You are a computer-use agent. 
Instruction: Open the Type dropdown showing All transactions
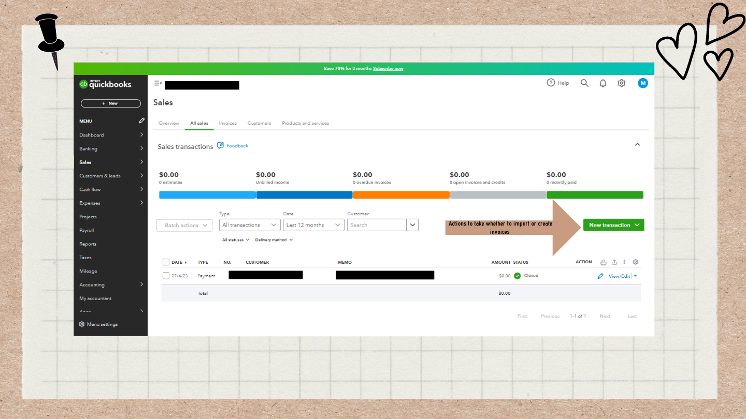tap(250, 225)
